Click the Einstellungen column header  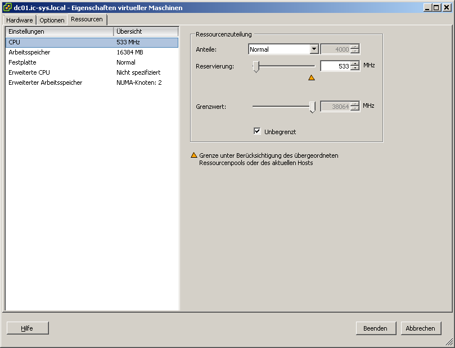tap(59, 31)
